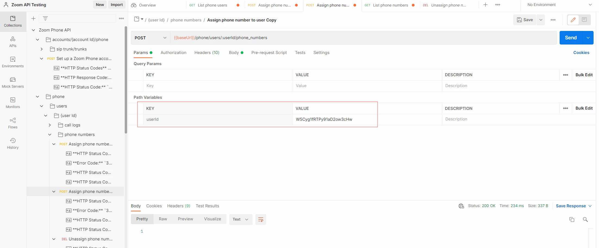Open the tab bar three-dot options menu
This screenshot has width=599, height=248.
[x=498, y=5]
